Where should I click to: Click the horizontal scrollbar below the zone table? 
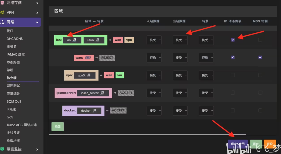(147, 134)
